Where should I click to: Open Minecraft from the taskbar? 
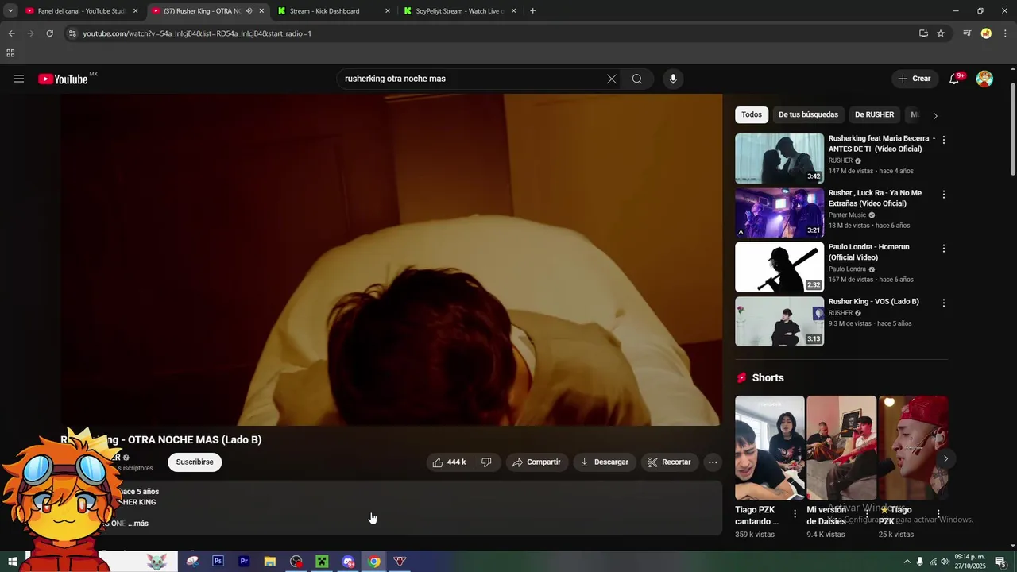(322, 562)
